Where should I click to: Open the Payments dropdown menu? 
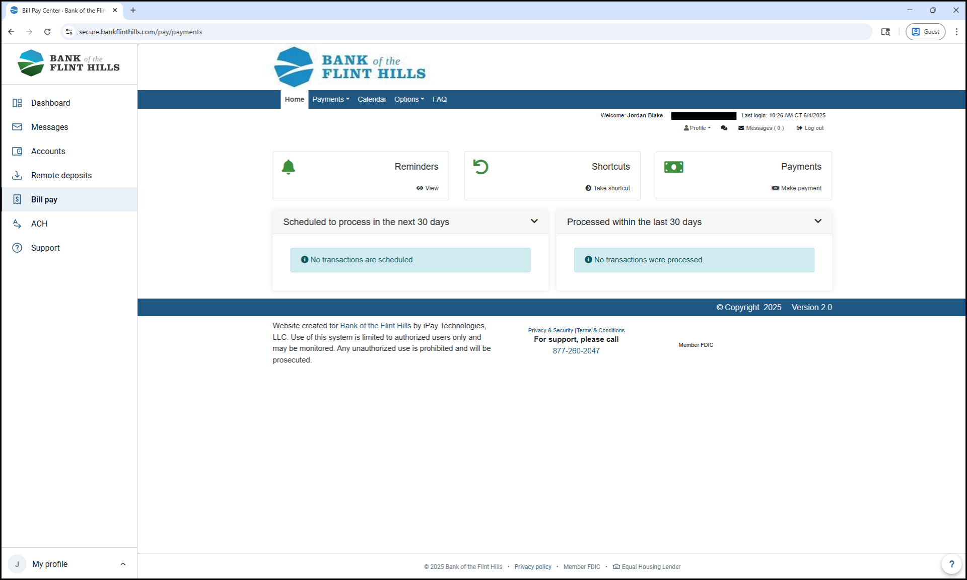(330, 99)
